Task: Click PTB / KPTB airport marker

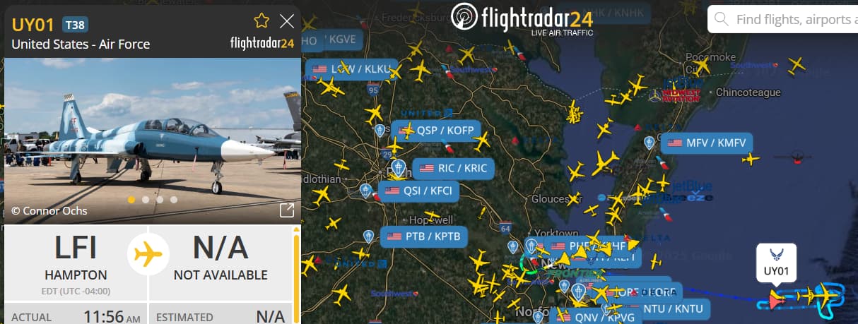Action: [x=368, y=236]
